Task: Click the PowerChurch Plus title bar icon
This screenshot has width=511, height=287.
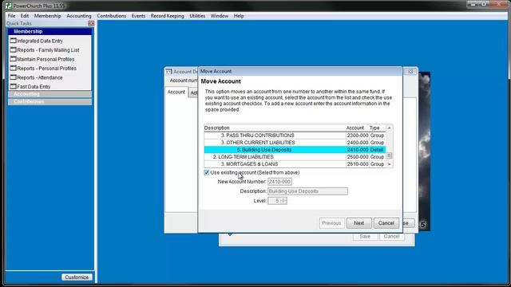Action: click(9, 6)
